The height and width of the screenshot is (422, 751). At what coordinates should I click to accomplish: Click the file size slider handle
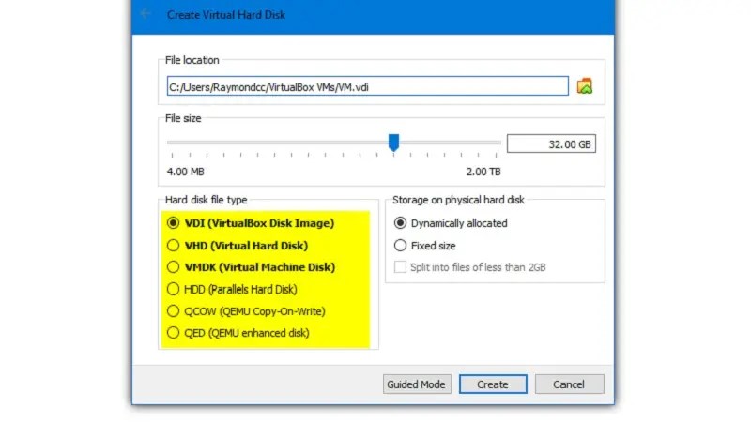pos(393,143)
